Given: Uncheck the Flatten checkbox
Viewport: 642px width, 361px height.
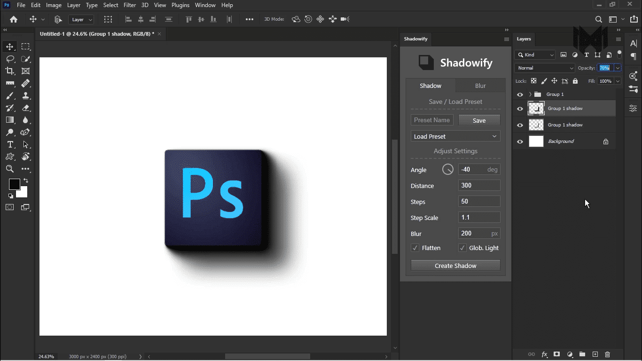Looking at the screenshot, I should 415,248.
